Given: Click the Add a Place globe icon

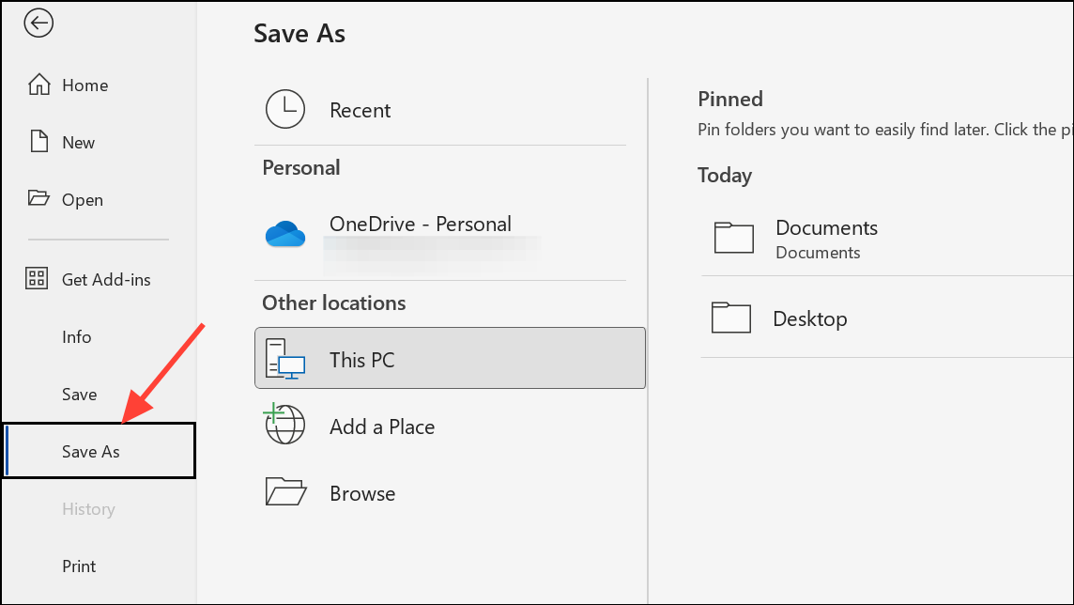Looking at the screenshot, I should [285, 425].
